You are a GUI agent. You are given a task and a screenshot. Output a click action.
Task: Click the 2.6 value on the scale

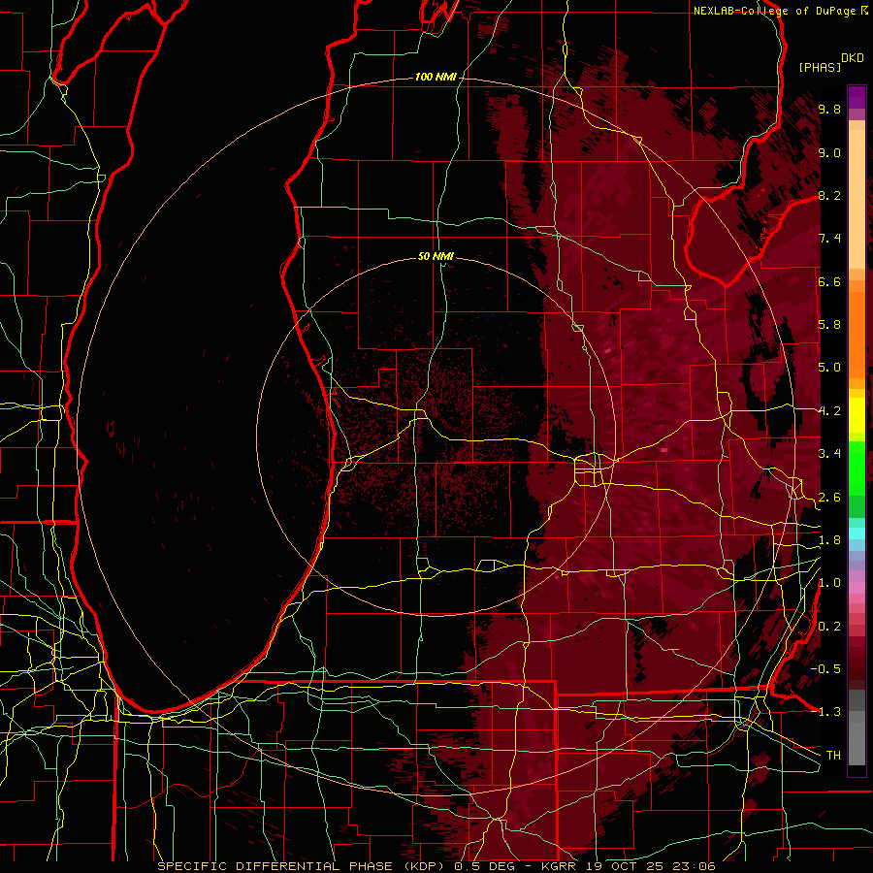pyautogui.click(x=829, y=498)
